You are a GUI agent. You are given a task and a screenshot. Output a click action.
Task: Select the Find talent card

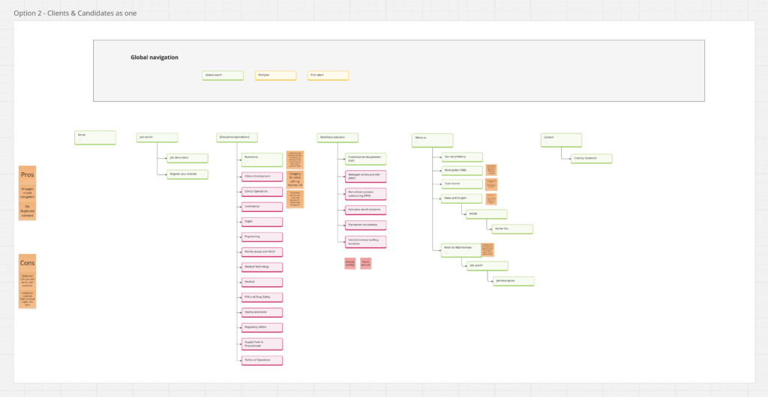[328, 76]
